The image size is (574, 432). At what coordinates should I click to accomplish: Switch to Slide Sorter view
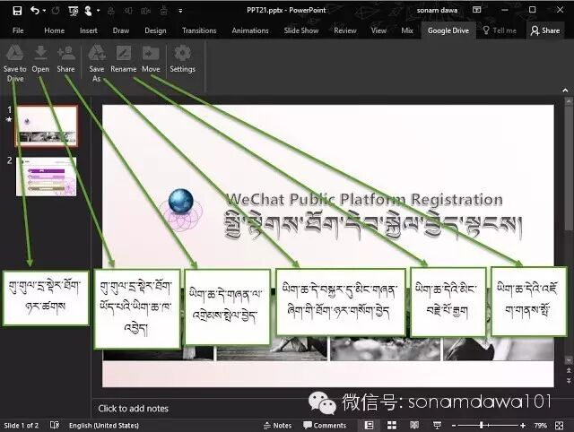tap(392, 425)
